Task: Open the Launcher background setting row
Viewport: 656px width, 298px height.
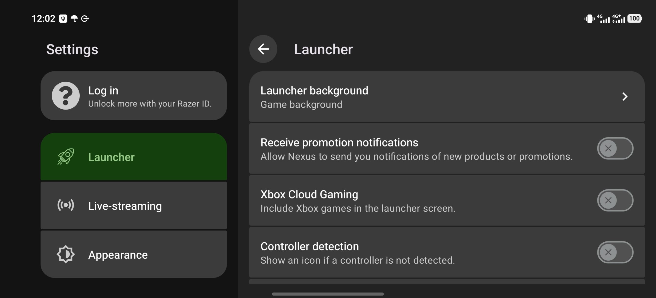Action: (447, 97)
